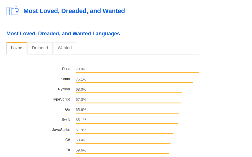Click the orange bar under 61.9%
The width and height of the screenshot is (252, 157).
click(x=124, y=133)
